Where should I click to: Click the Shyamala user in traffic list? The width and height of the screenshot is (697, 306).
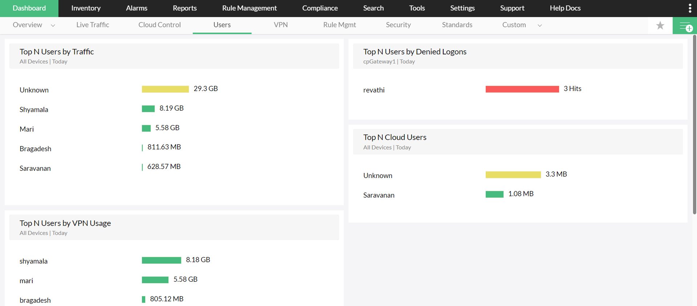[34, 109]
